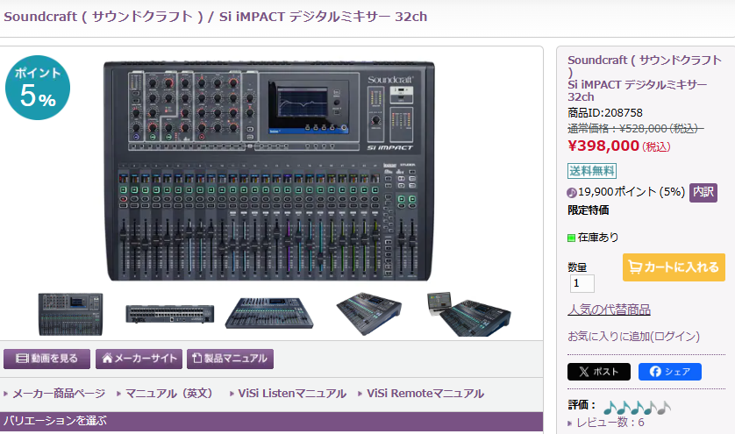Open メーカー商品ページ link
Viewport: 735px width, 434px height.
tap(59, 393)
